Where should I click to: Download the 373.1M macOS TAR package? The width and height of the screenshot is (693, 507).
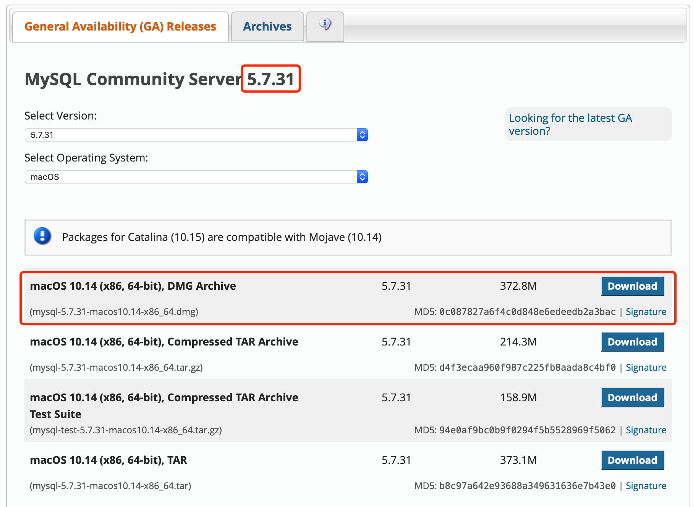pyautogui.click(x=633, y=460)
